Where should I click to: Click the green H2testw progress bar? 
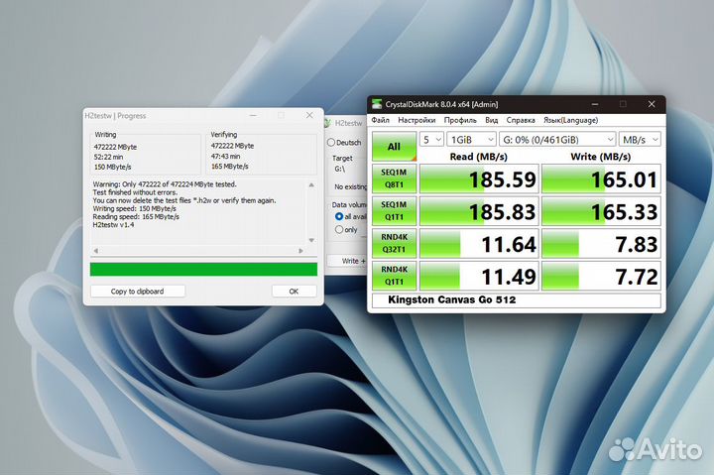(203, 269)
